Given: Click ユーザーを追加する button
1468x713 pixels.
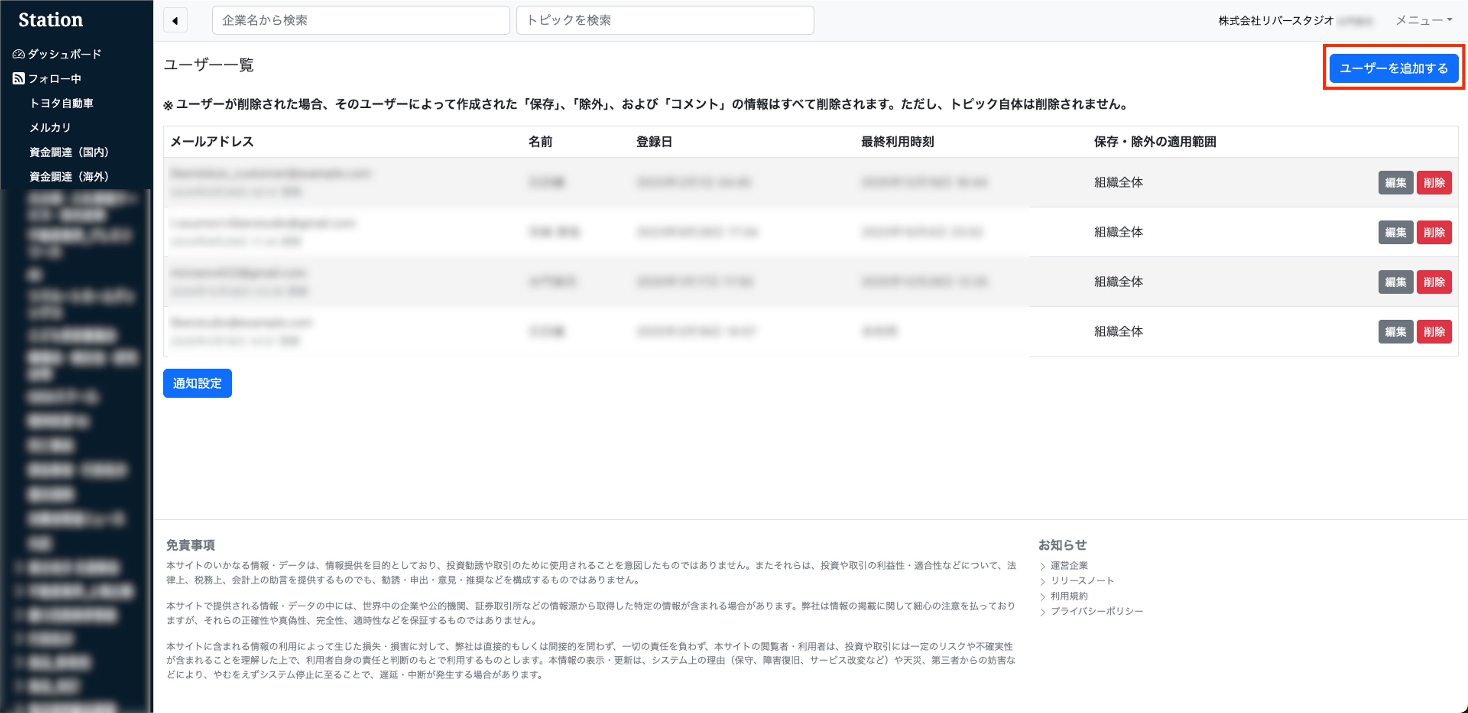Looking at the screenshot, I should [1393, 68].
